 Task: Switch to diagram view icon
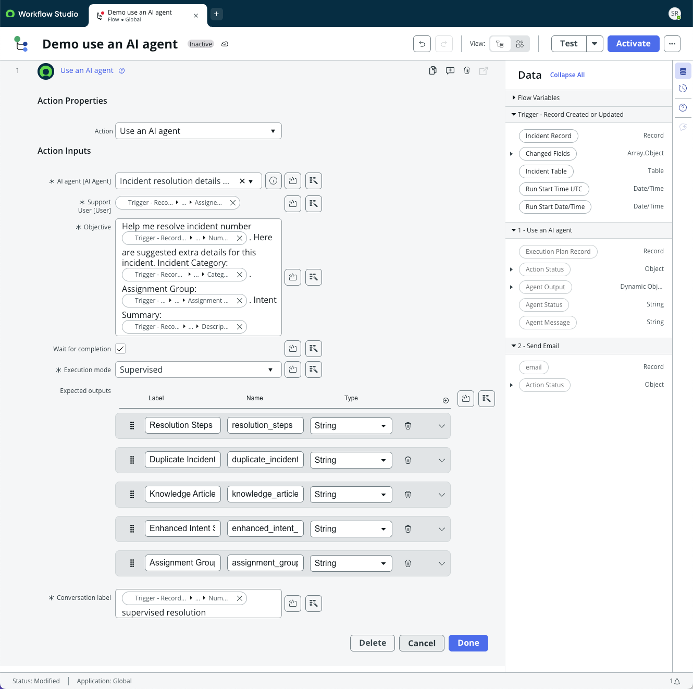[x=520, y=44]
